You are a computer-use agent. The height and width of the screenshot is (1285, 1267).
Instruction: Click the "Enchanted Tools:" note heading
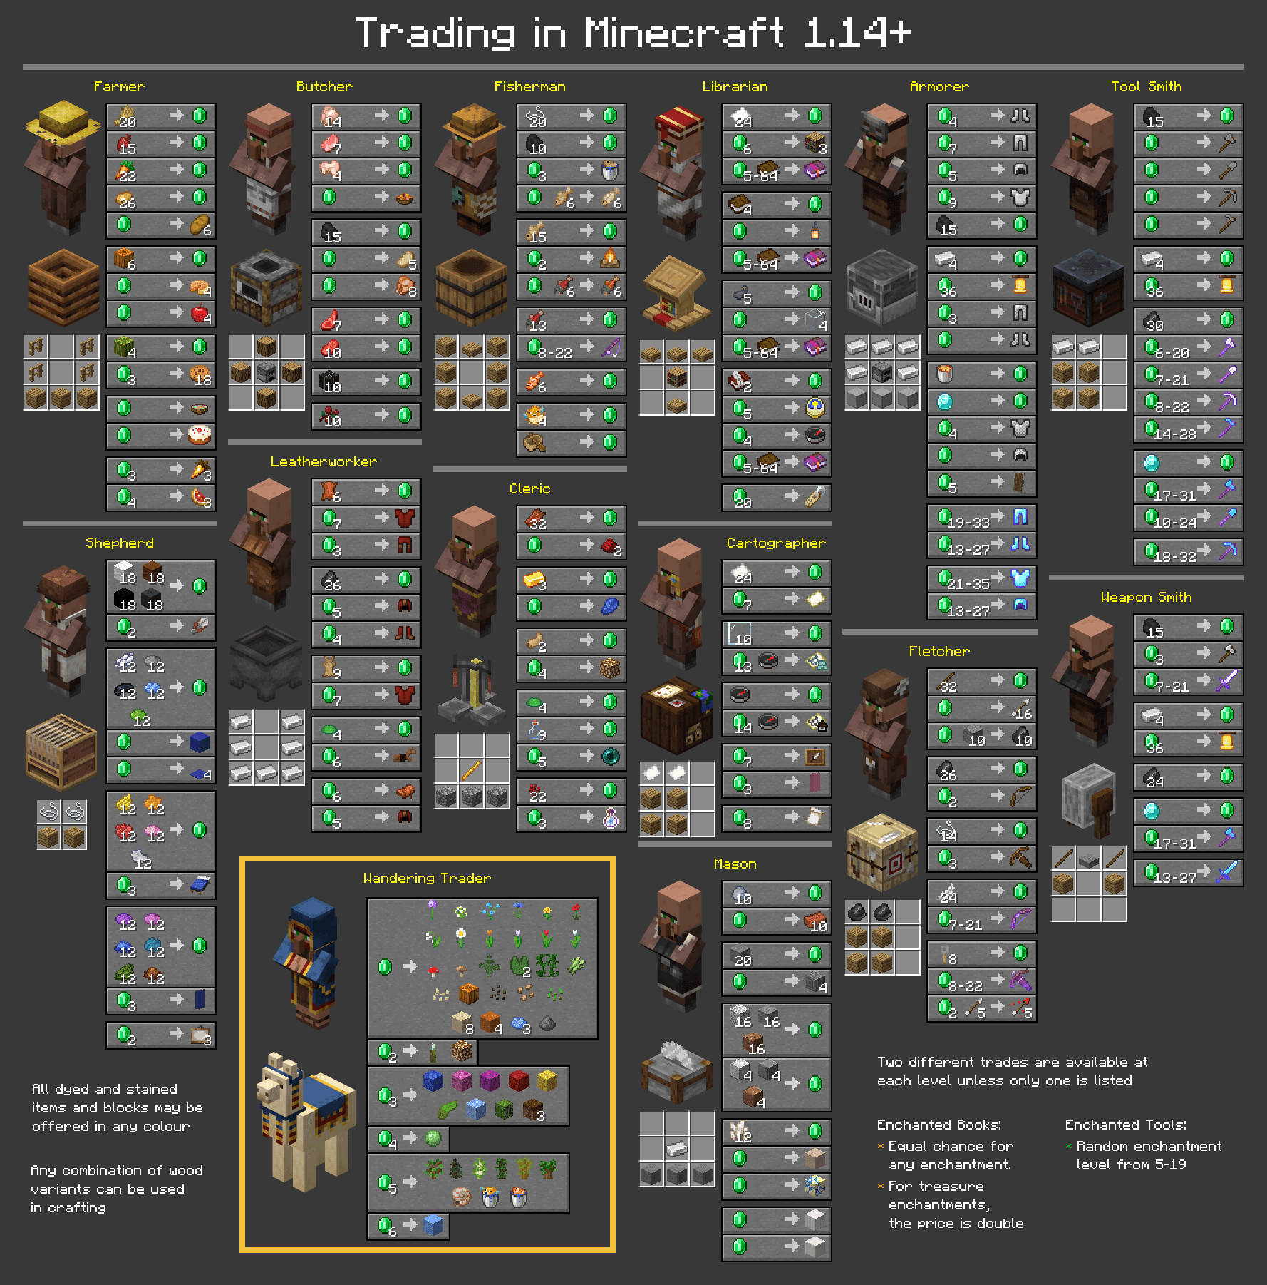point(1126,1125)
